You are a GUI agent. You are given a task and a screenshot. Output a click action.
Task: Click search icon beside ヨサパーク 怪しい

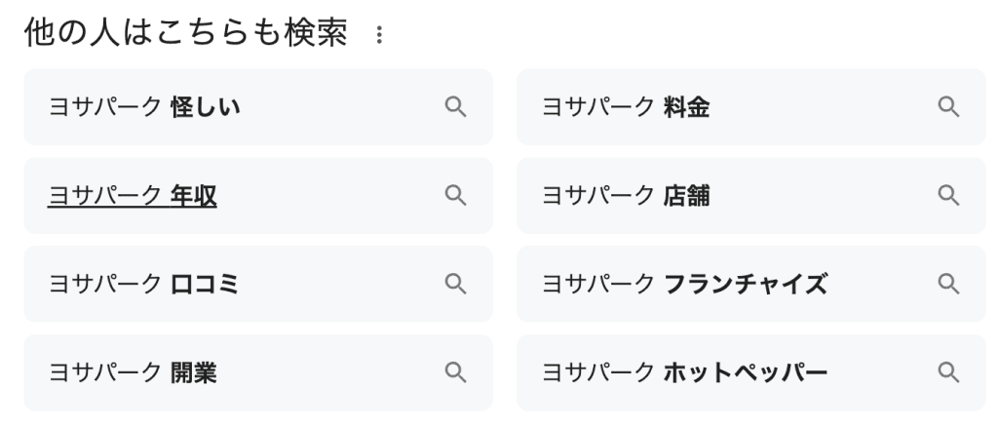455,107
